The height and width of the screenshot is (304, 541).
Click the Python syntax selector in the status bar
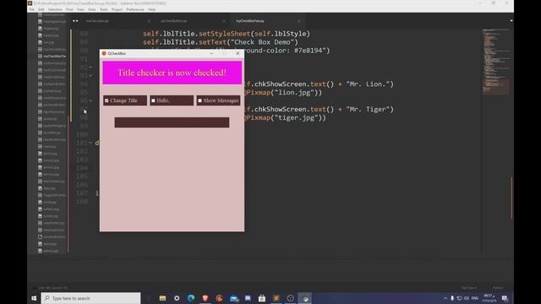[498, 288]
